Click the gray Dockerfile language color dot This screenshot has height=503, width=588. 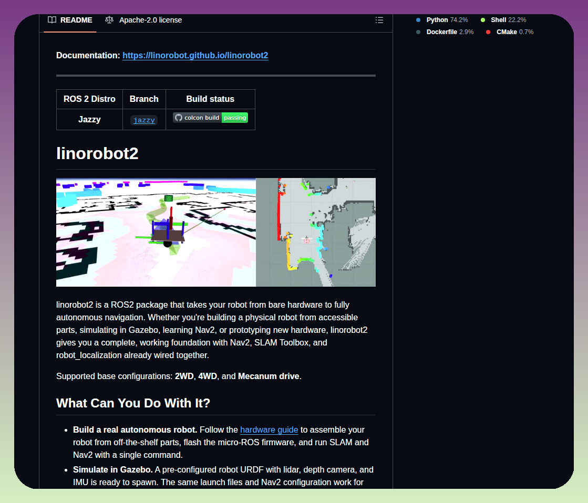(x=418, y=32)
